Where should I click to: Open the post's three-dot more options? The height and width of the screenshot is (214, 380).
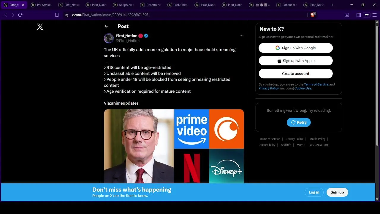click(241, 36)
